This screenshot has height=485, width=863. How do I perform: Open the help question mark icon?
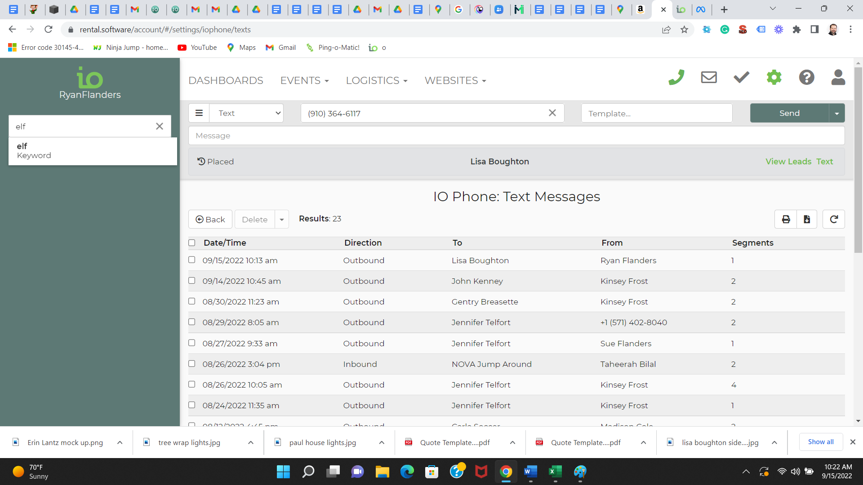806,78
